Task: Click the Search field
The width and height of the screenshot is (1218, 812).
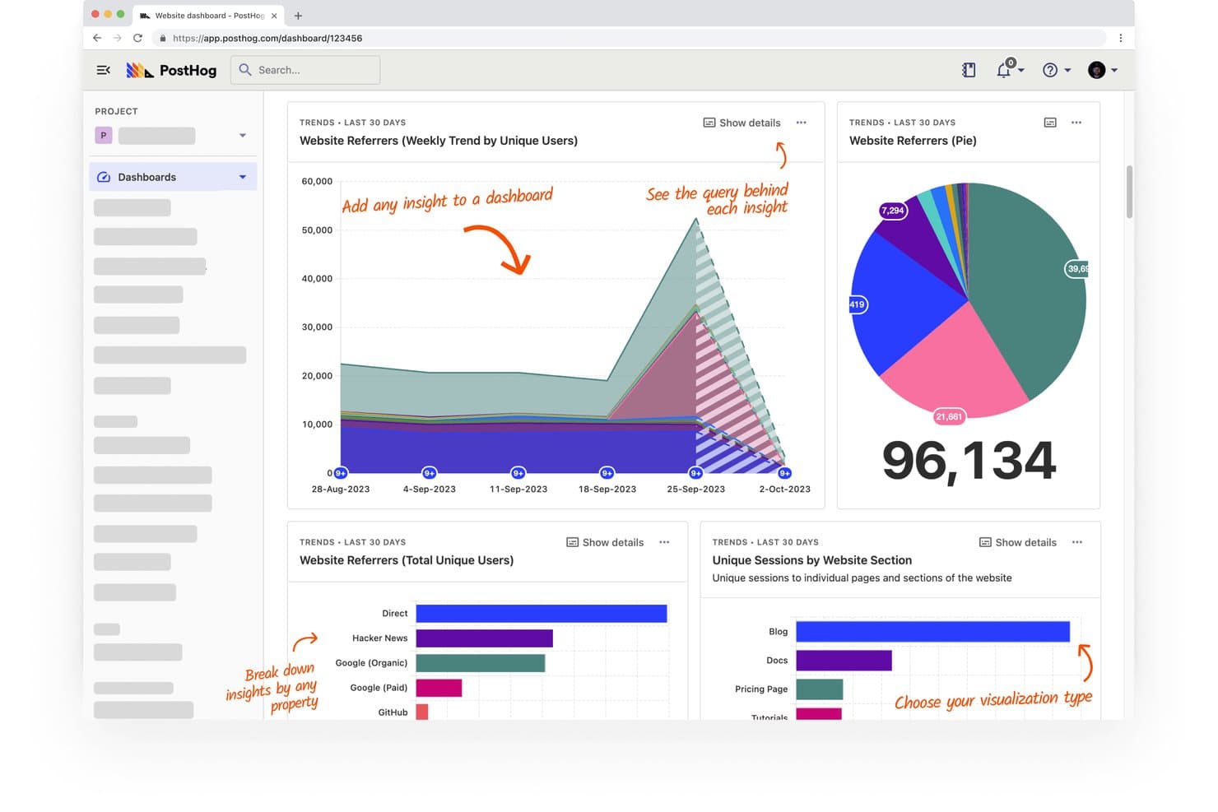Action: point(305,70)
